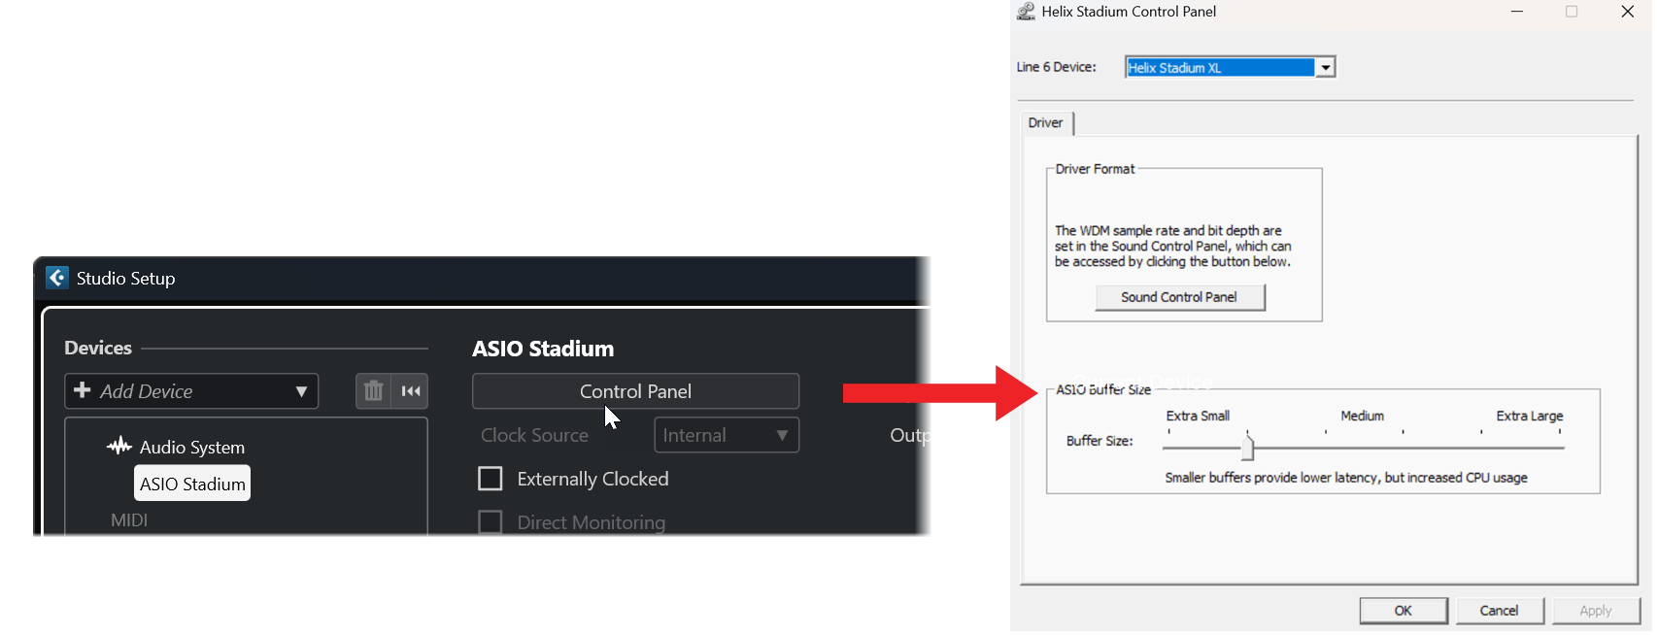Image resolution: width=1658 pixels, height=635 pixels.
Task: Click the MIDI section label
Action: point(128,519)
